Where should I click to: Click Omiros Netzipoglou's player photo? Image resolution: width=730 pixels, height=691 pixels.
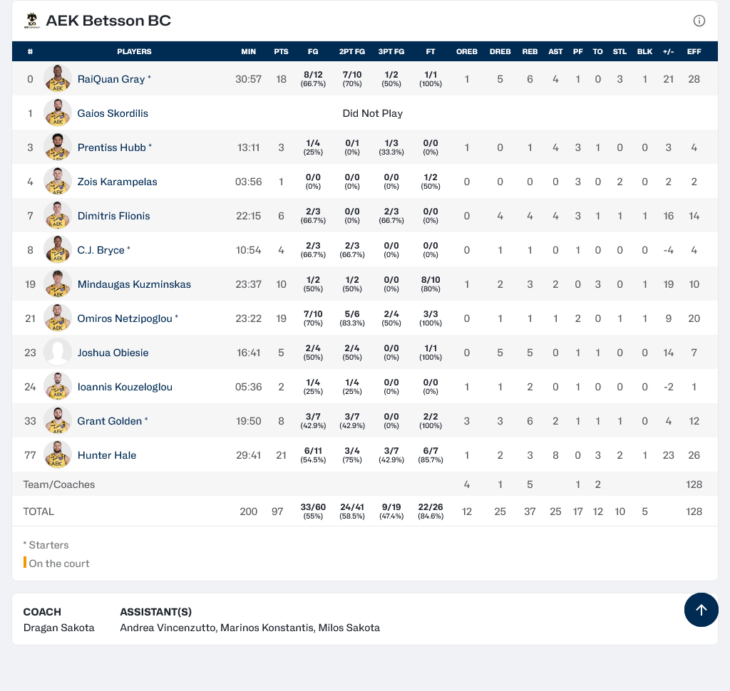[58, 318]
